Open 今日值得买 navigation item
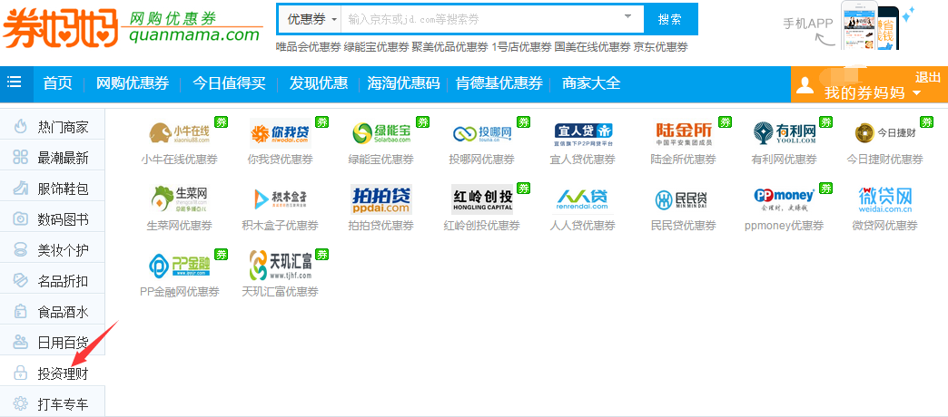The height and width of the screenshot is (417, 948). pyautogui.click(x=229, y=83)
